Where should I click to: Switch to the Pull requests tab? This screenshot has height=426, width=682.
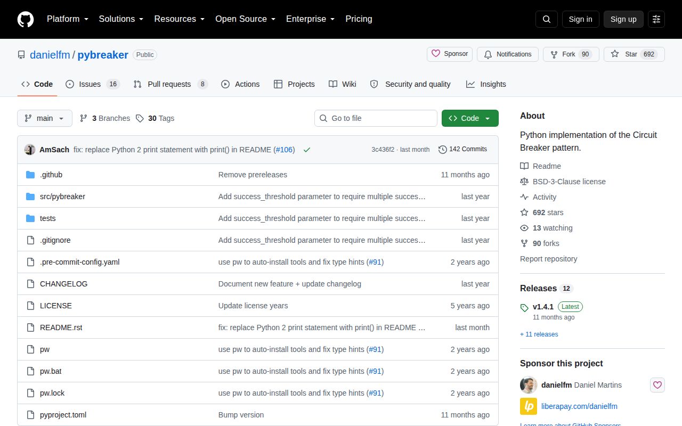pos(170,84)
